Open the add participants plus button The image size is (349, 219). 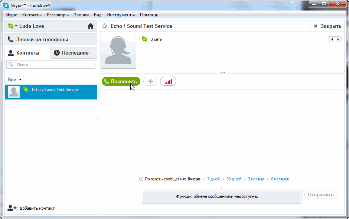click(x=150, y=81)
